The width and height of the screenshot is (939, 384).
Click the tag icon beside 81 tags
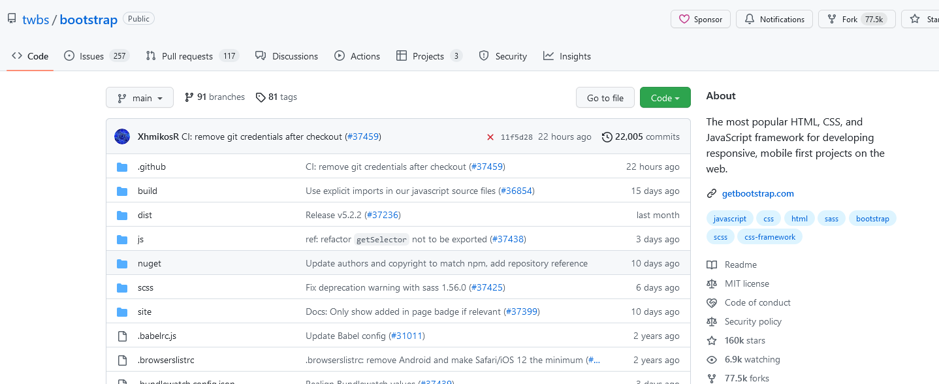pos(261,97)
